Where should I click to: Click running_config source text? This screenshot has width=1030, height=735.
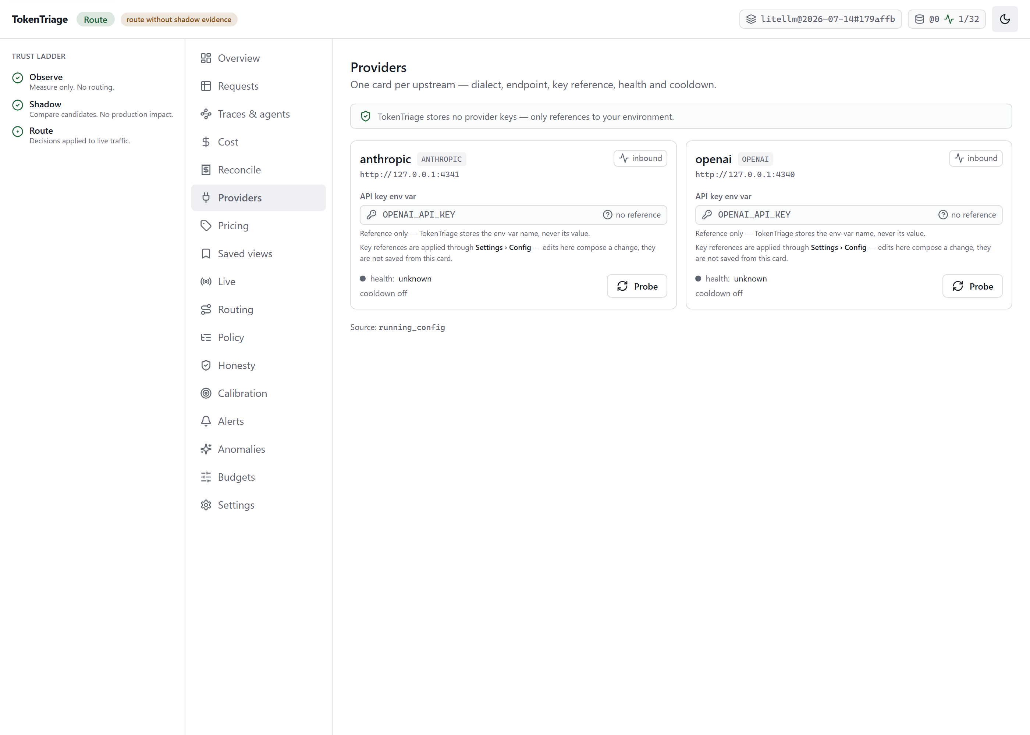[412, 327]
